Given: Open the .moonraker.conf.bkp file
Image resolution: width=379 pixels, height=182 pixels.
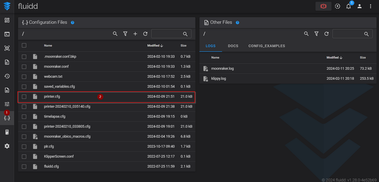Looking at the screenshot, I should 107,56.
